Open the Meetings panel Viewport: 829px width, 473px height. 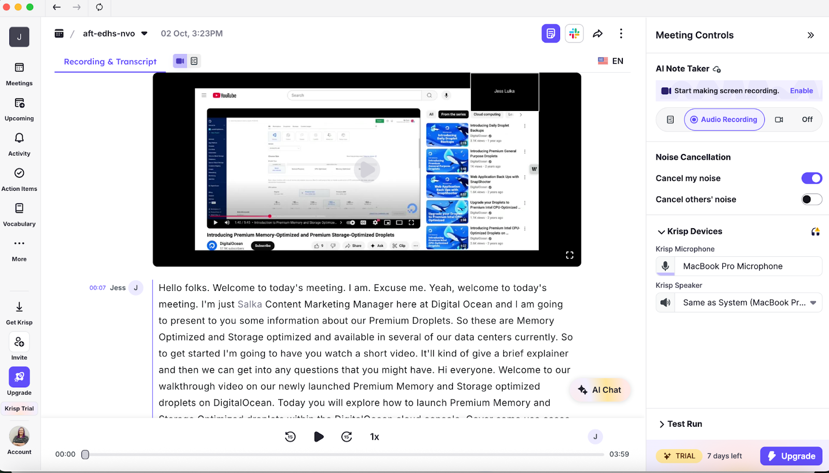click(x=19, y=73)
